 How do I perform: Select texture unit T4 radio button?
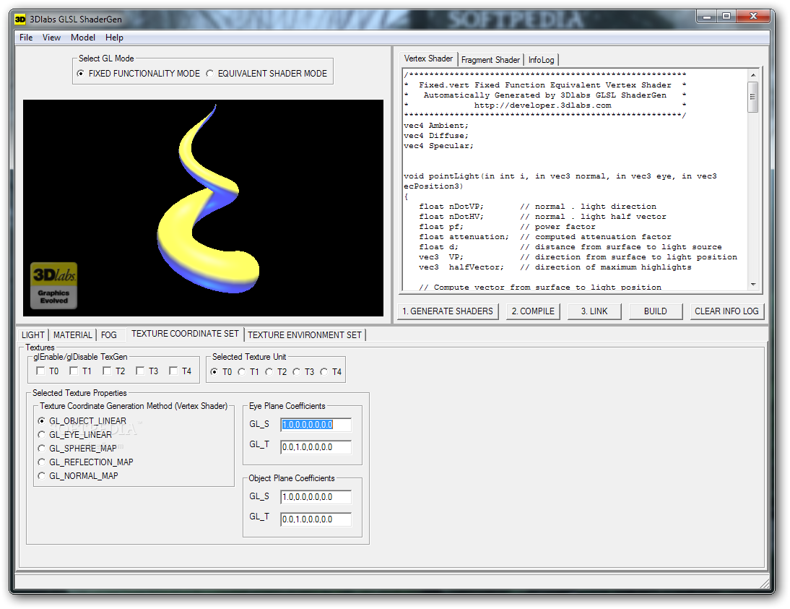(x=324, y=372)
